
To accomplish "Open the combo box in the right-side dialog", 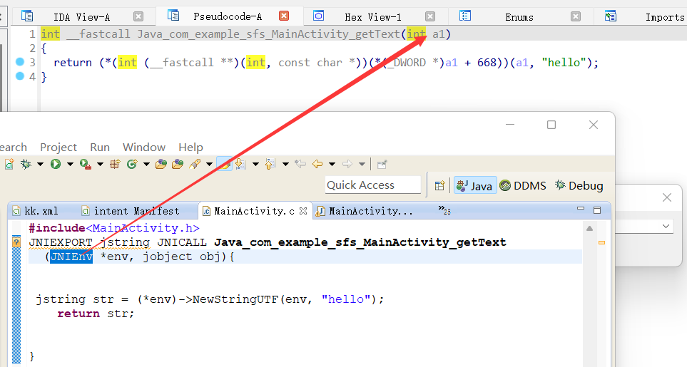I will pos(666,227).
